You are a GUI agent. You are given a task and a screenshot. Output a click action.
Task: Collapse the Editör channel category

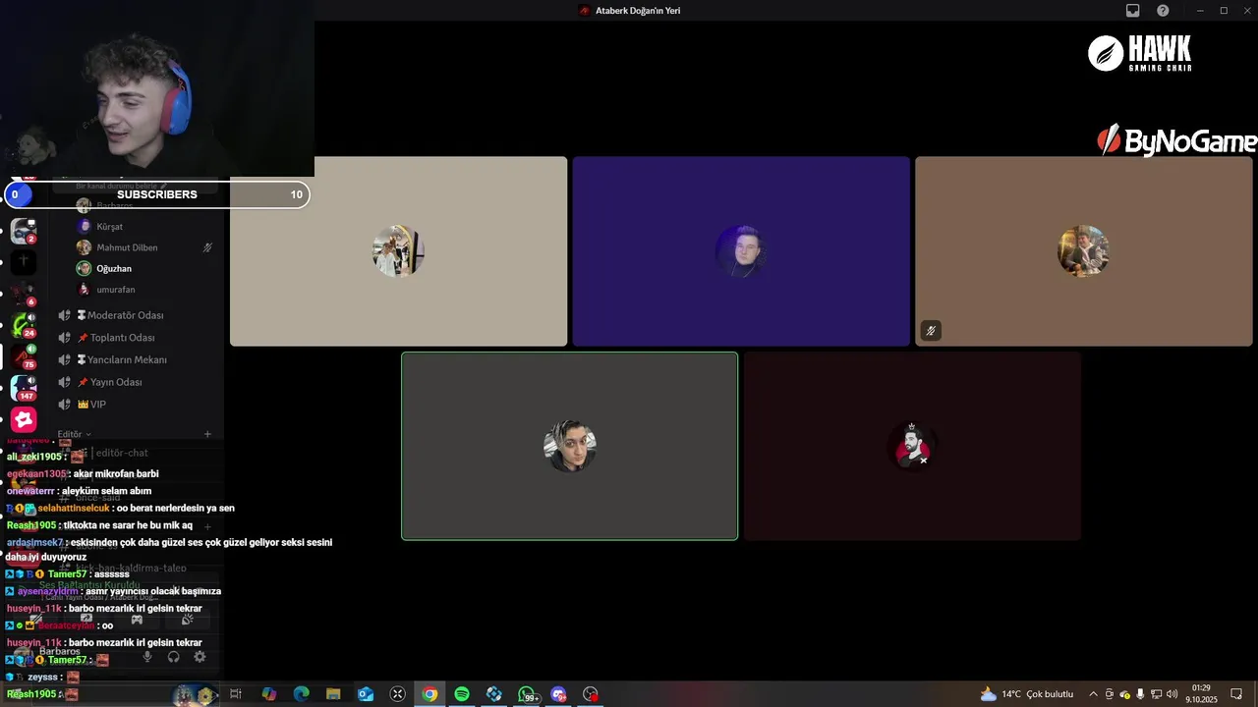pos(74,434)
